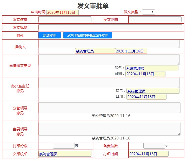Click the 申请时间 date field
187x161 pixels.
pyautogui.click(x=63, y=12)
